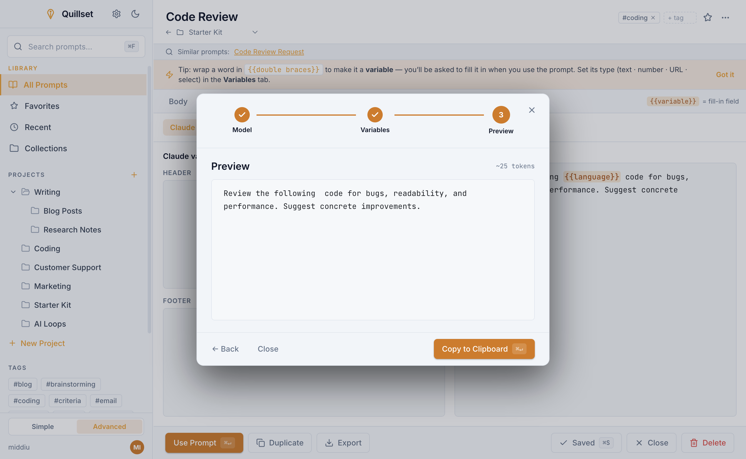
Task: Click the Starter Kit breadcrumb folder icon
Action: tap(180, 32)
